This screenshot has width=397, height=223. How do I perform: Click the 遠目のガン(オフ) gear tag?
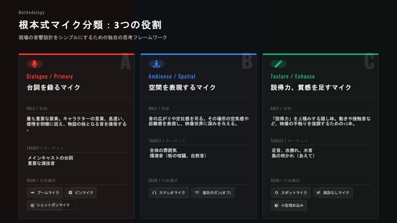click(x=217, y=192)
